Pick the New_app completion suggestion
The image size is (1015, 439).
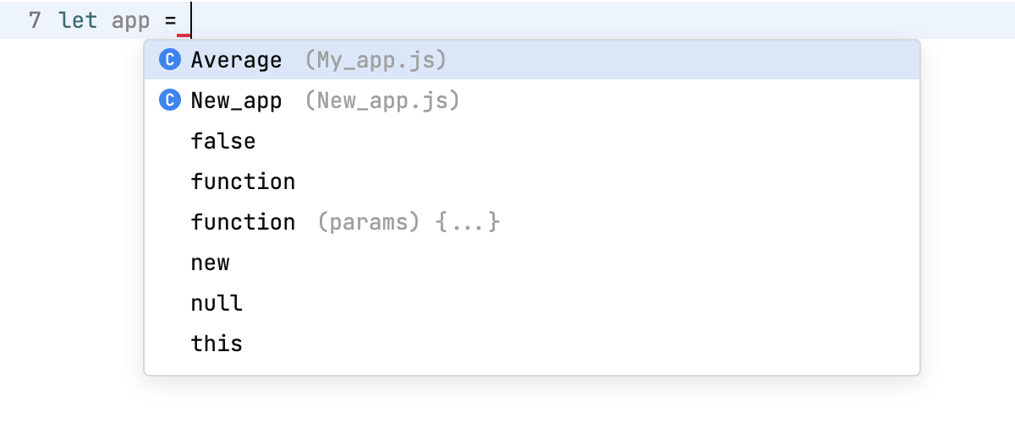[x=236, y=100]
